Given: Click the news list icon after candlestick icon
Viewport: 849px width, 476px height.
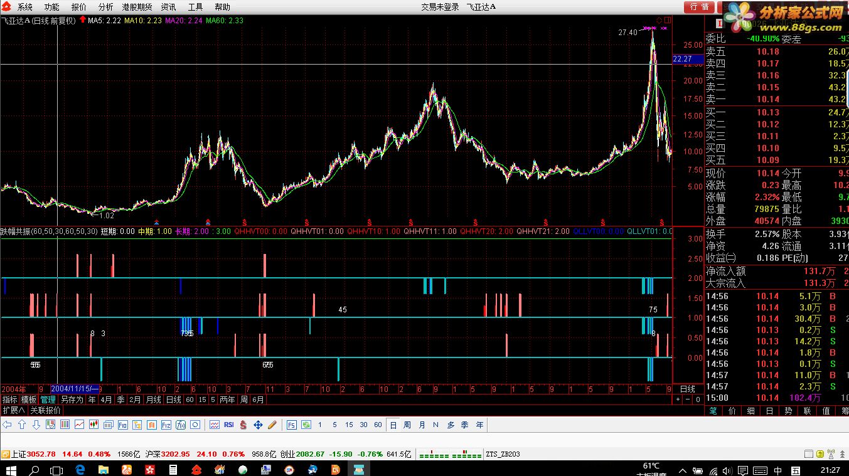Looking at the screenshot, I should pos(108,425).
